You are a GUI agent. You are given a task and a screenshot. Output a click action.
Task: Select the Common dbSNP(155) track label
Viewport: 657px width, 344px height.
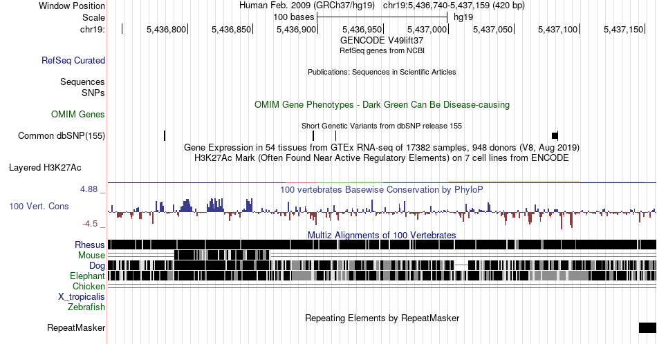(x=61, y=135)
